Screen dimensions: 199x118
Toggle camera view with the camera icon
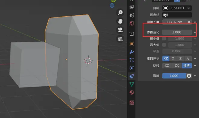(x=120, y=30)
